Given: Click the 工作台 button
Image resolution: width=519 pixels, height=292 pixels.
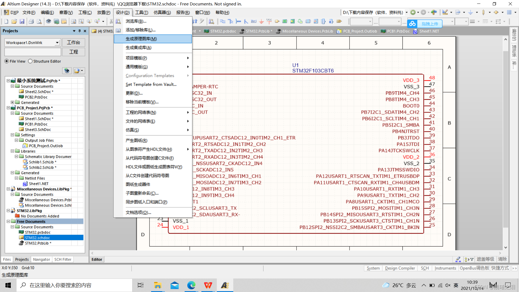Looking at the screenshot, I should pyautogui.click(x=74, y=42).
